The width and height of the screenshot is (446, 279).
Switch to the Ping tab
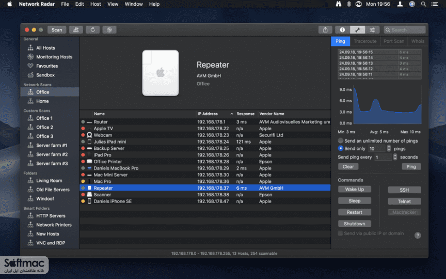(x=341, y=41)
